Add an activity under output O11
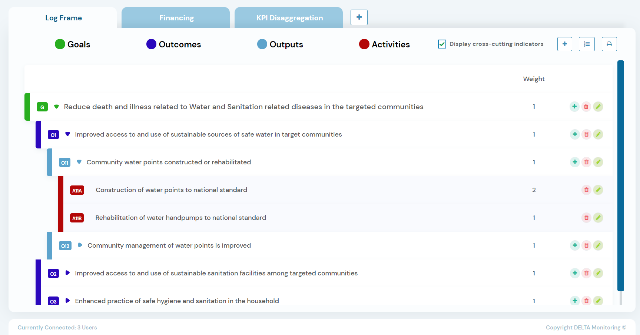 coord(575,162)
